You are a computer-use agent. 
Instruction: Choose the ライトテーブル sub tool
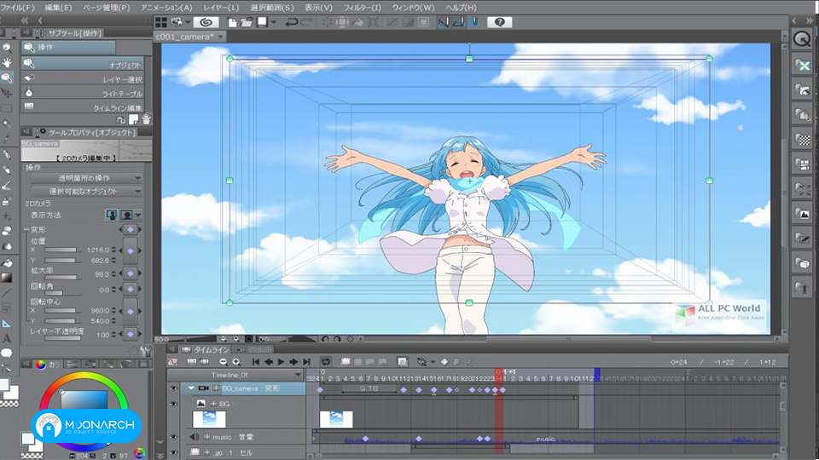[82, 93]
